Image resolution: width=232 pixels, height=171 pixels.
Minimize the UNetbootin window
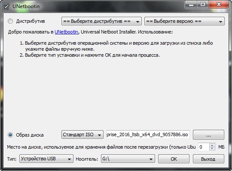(x=191, y=5)
